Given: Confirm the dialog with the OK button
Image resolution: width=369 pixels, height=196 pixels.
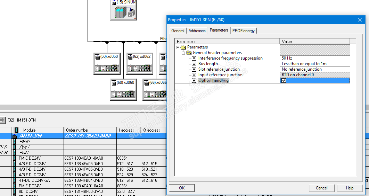Looking at the screenshot, I should 182,188.
